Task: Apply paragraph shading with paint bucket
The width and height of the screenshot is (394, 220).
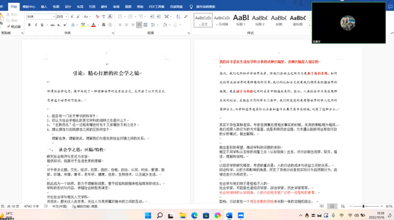Action: point(165,25)
